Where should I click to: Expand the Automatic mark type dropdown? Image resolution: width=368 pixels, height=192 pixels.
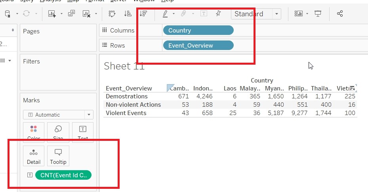pyautogui.click(x=89, y=115)
